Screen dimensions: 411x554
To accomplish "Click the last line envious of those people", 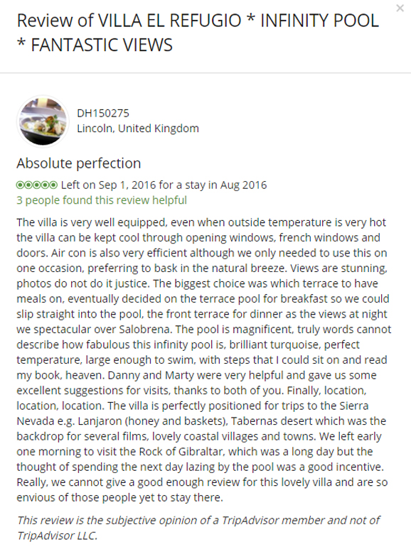I will (120, 497).
